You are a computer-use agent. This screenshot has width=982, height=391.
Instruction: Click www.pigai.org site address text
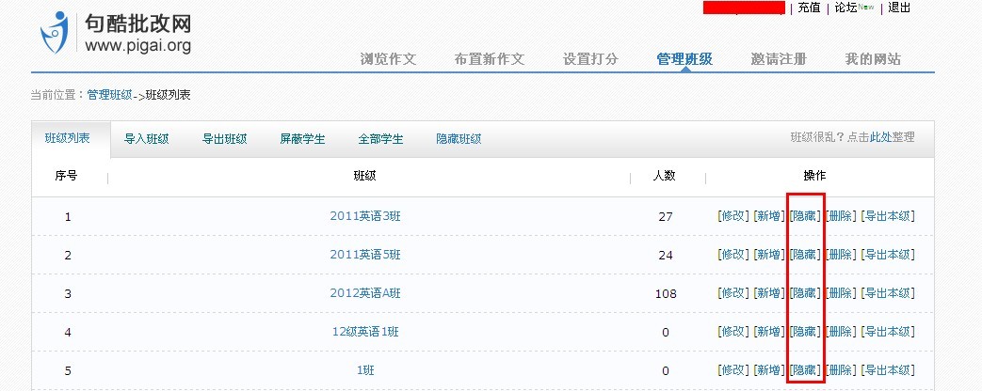pyautogui.click(x=137, y=46)
